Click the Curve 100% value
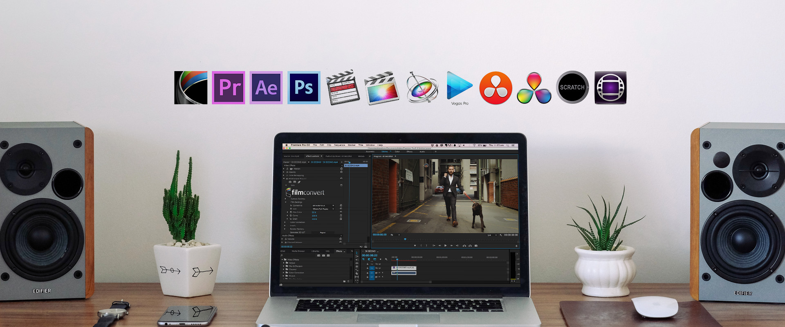This screenshot has height=327, width=785. (x=314, y=216)
